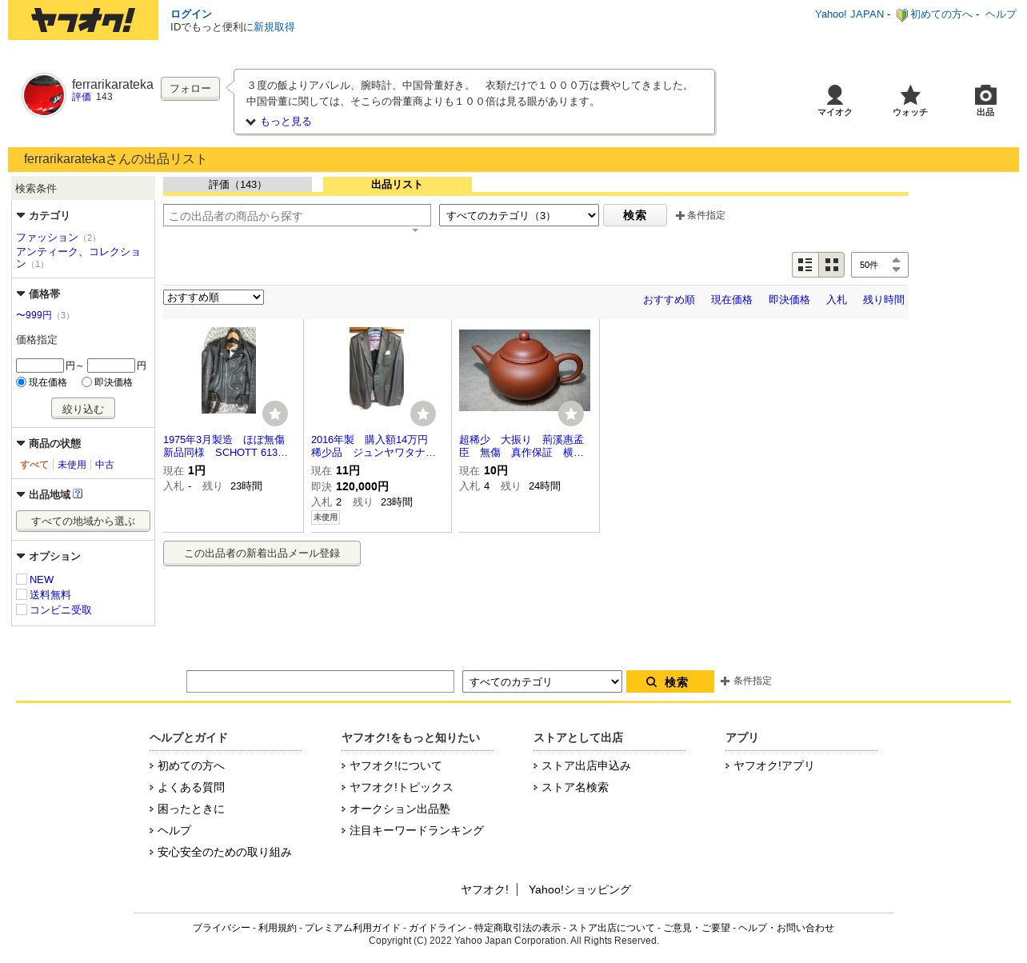Click the yellow bottom 検索 button
Image resolution: width=1027 pixels, height=963 pixels.
click(670, 681)
